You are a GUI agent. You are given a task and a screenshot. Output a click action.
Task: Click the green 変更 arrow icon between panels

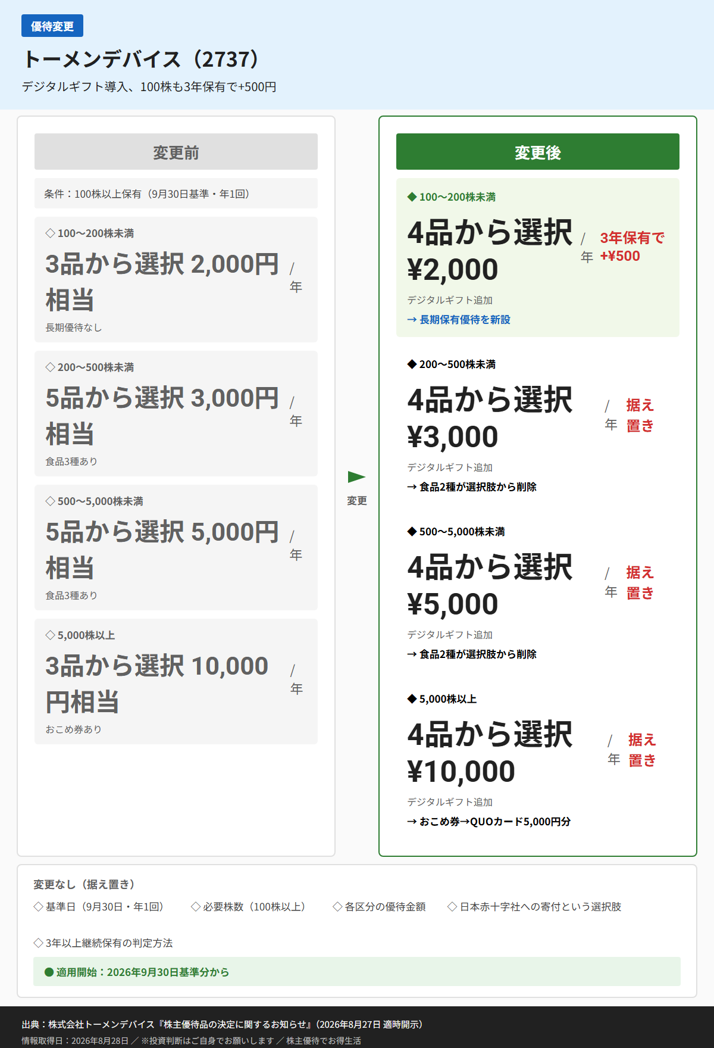click(356, 477)
